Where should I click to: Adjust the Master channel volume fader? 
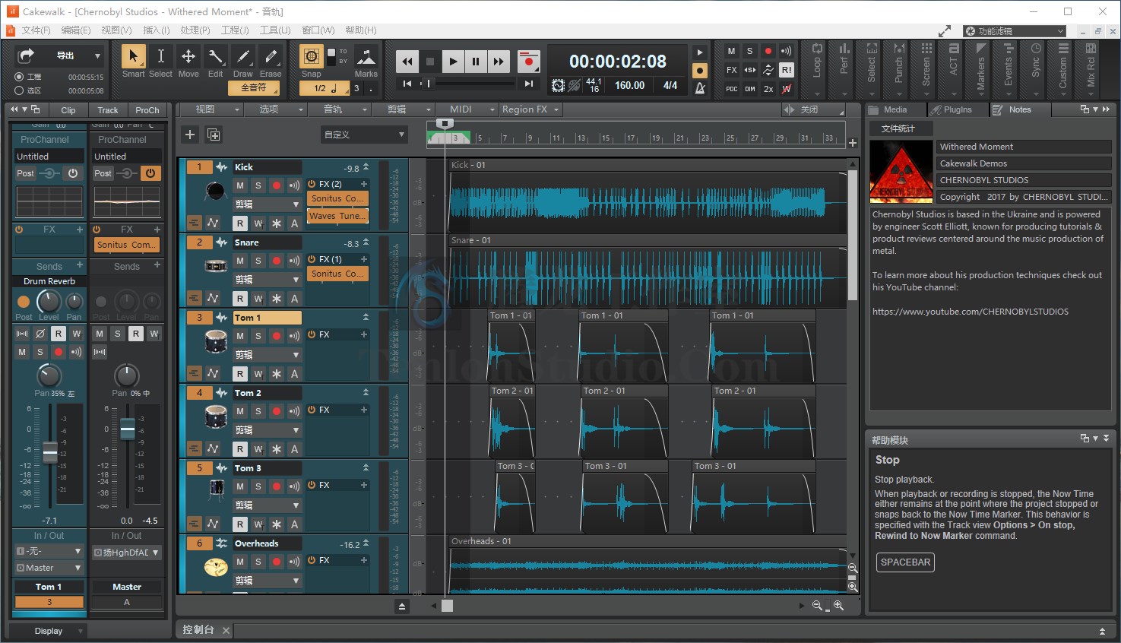point(127,429)
